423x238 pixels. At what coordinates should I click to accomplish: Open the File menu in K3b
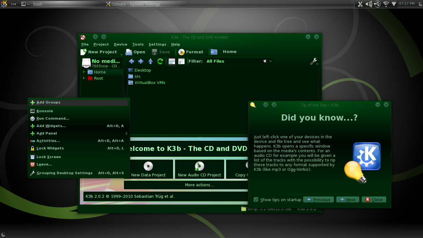coord(85,44)
